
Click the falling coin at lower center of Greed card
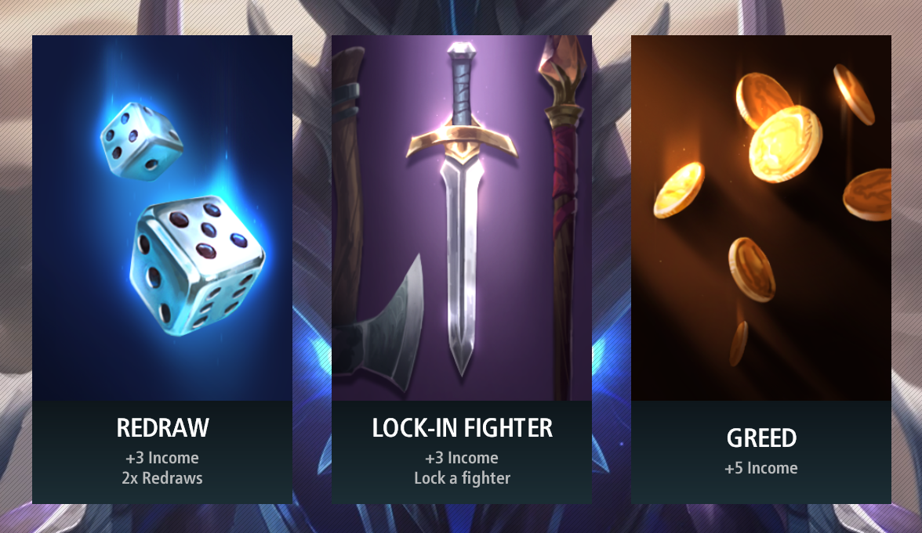[x=751, y=269]
